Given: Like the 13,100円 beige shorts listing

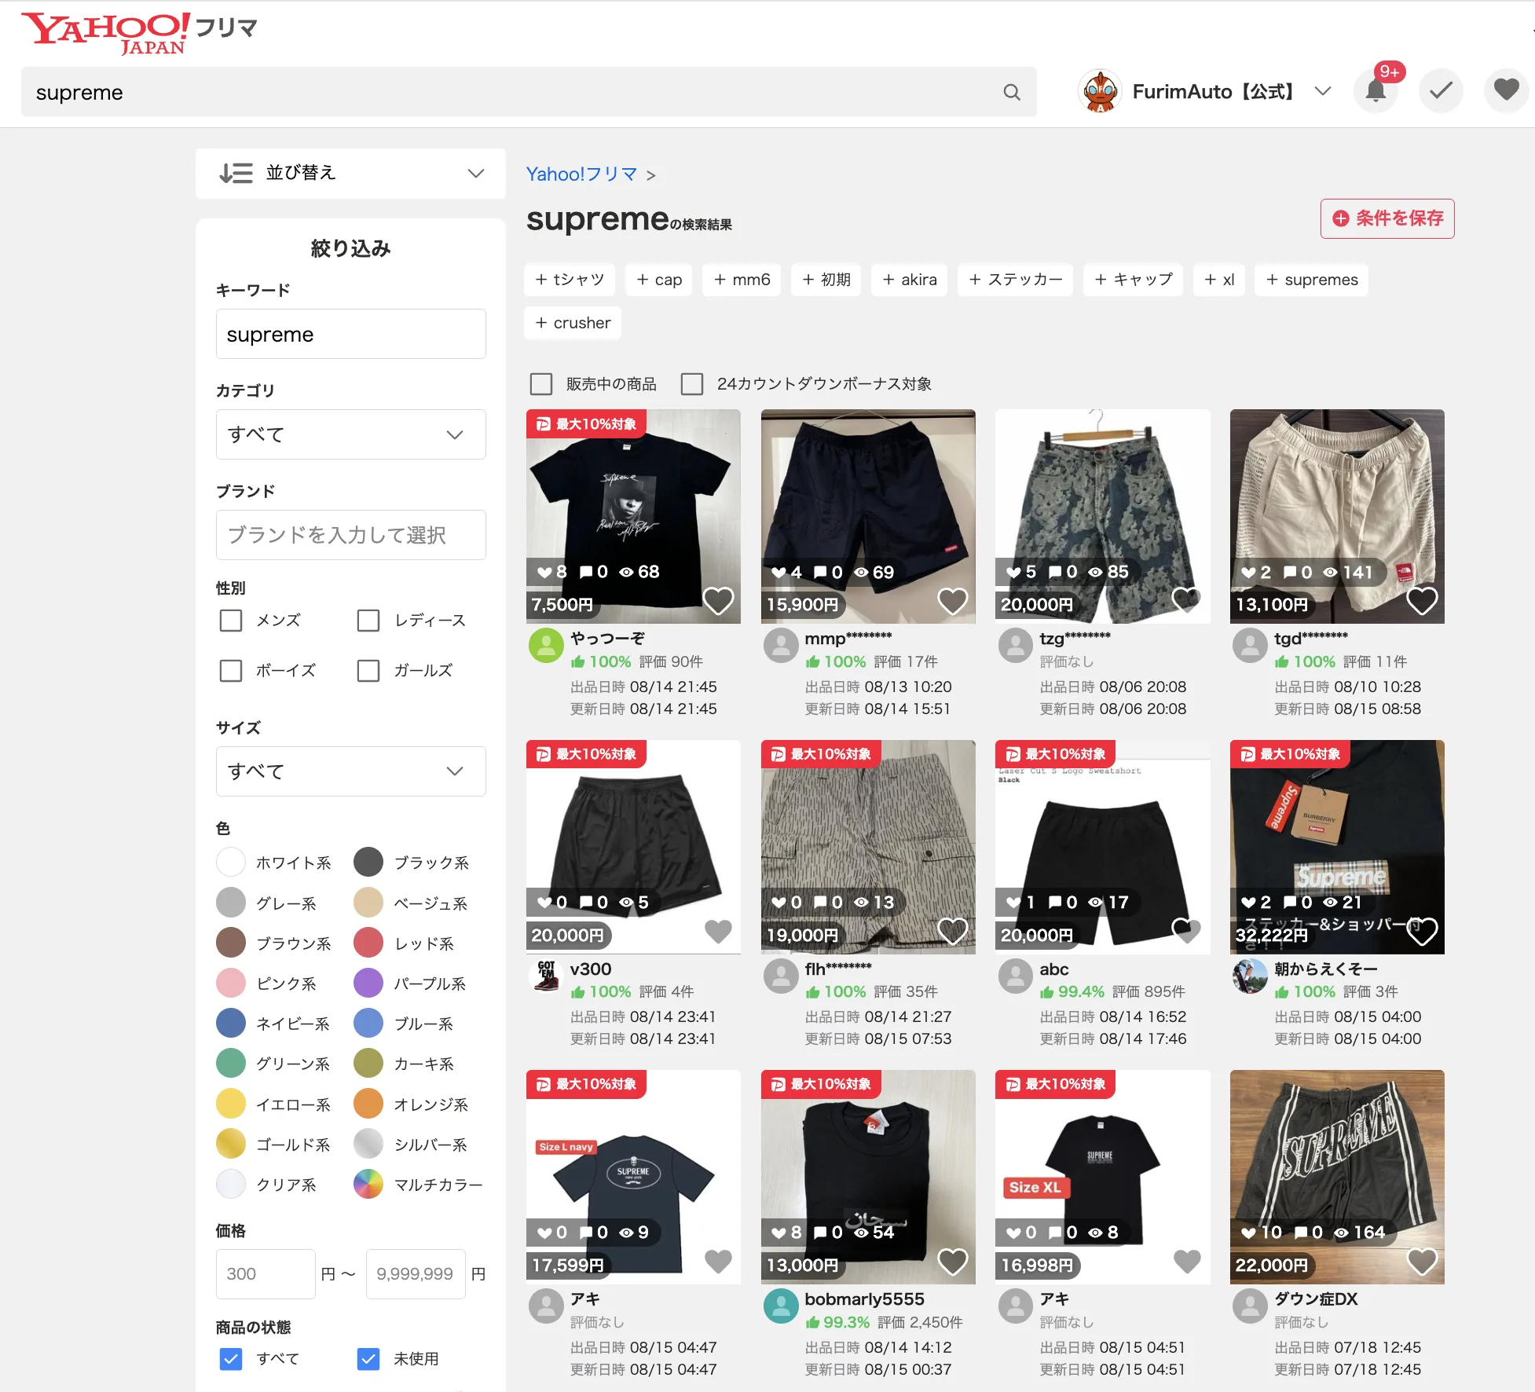Looking at the screenshot, I should click(1422, 602).
